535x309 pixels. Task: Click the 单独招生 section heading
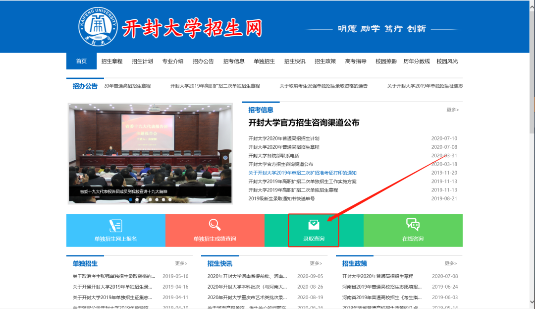coord(85,263)
